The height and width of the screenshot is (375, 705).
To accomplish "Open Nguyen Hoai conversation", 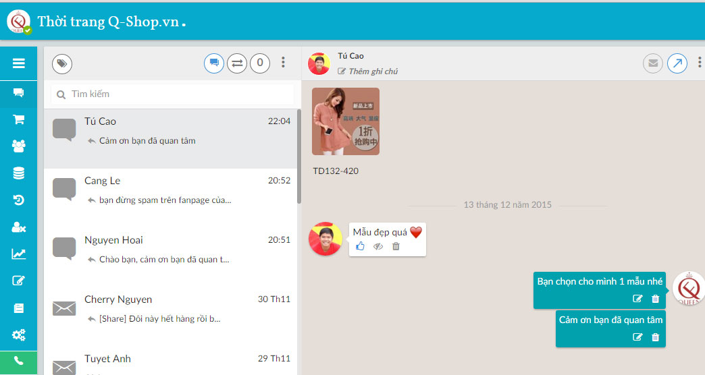I will pos(171,258).
